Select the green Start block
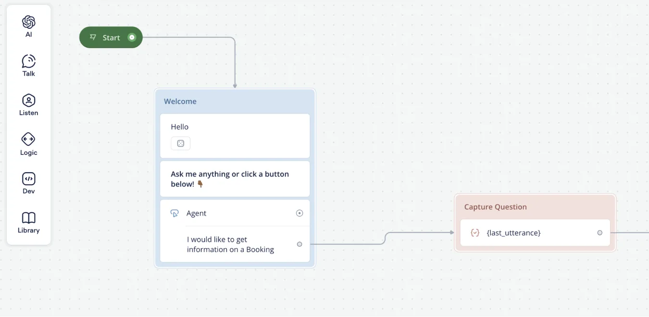This screenshot has width=649, height=317. coord(111,37)
